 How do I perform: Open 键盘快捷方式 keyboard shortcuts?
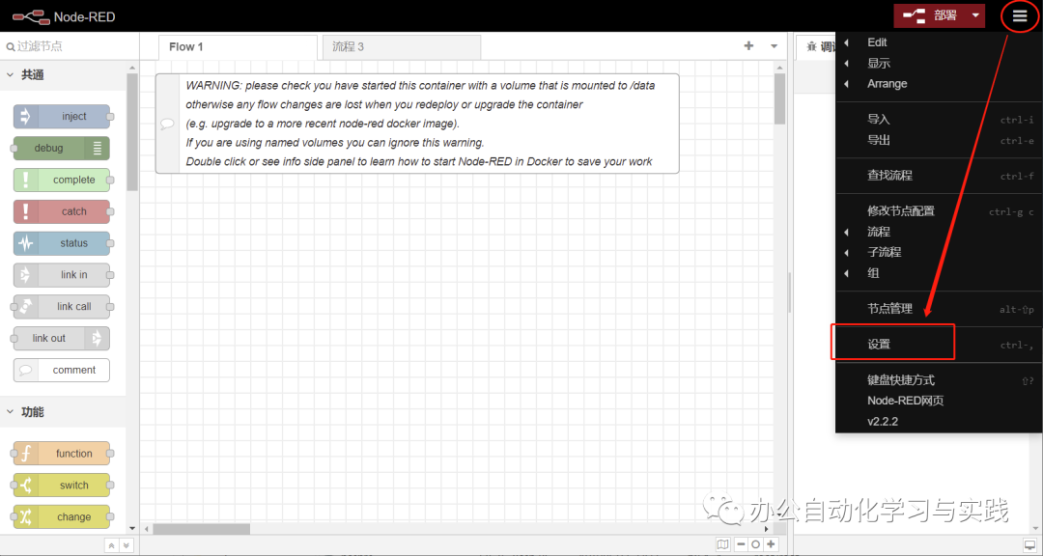click(x=938, y=379)
